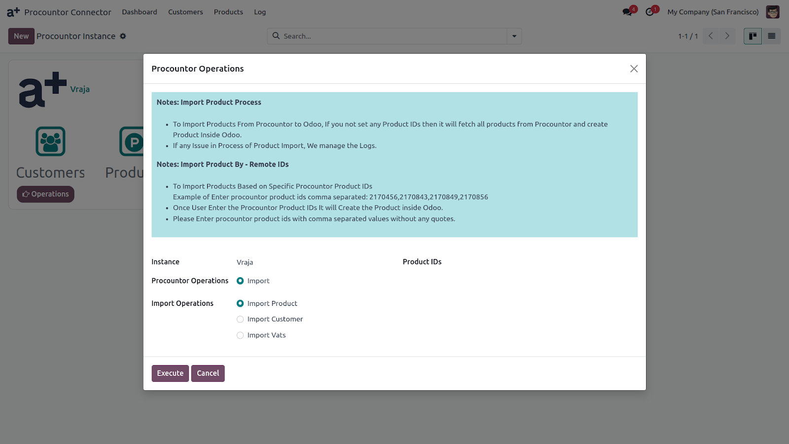Screen dimensions: 789x444
Task: Choose the Import Vats radio option
Action: tap(240, 335)
